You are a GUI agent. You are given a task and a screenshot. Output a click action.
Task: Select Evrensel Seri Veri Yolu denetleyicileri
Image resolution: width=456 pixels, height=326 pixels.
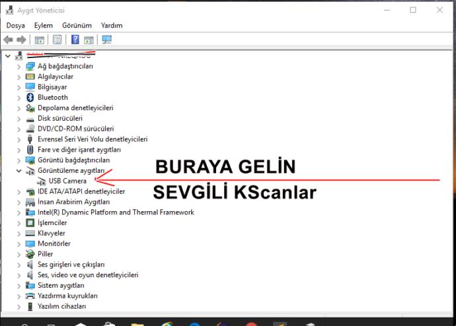[x=93, y=139]
